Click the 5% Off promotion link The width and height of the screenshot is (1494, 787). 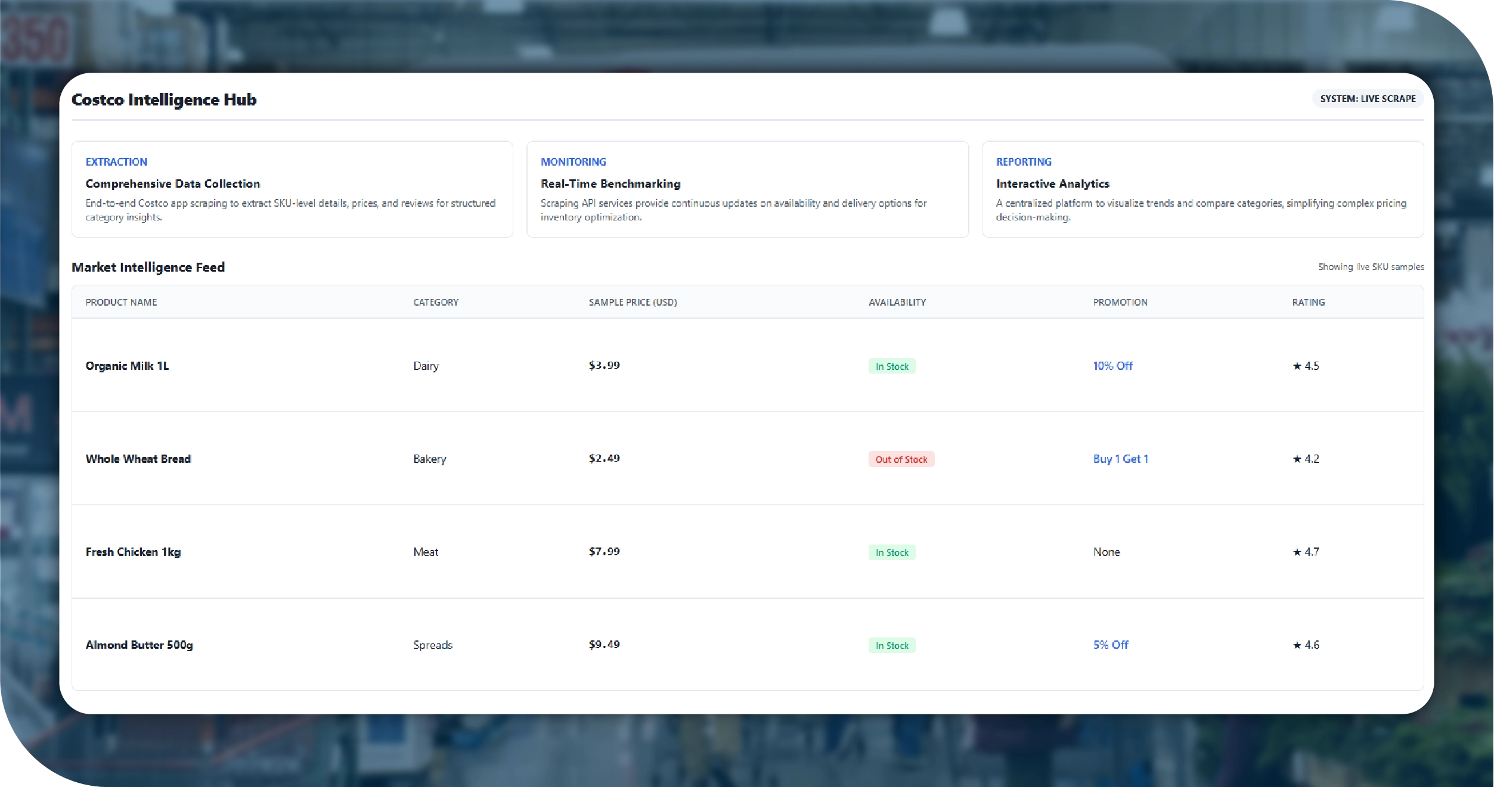pyautogui.click(x=1110, y=645)
